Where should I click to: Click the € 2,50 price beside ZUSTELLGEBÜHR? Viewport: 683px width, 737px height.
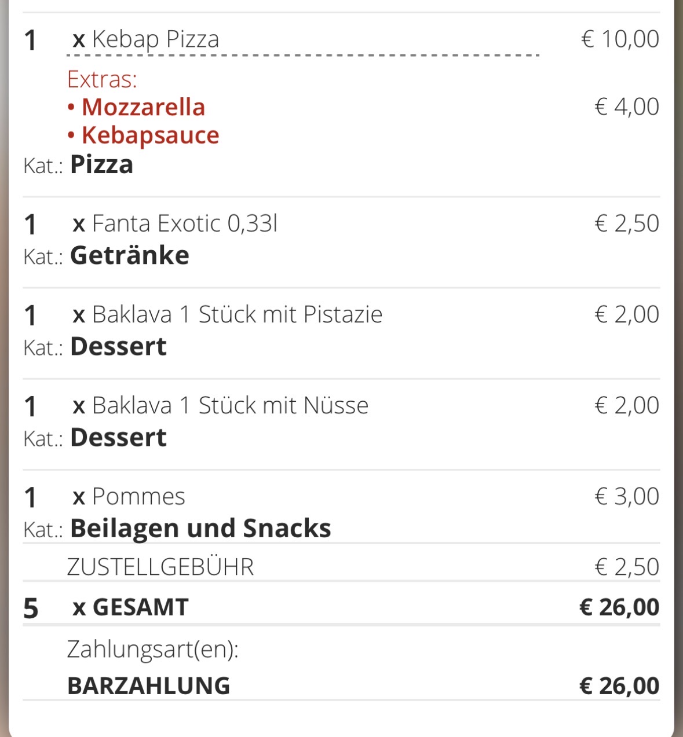click(x=627, y=567)
